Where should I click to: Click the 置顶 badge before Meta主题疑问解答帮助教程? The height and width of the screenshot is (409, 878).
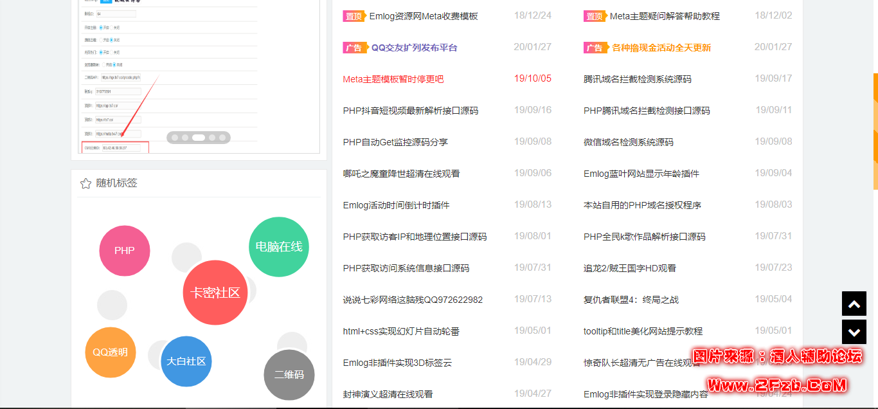coord(594,16)
